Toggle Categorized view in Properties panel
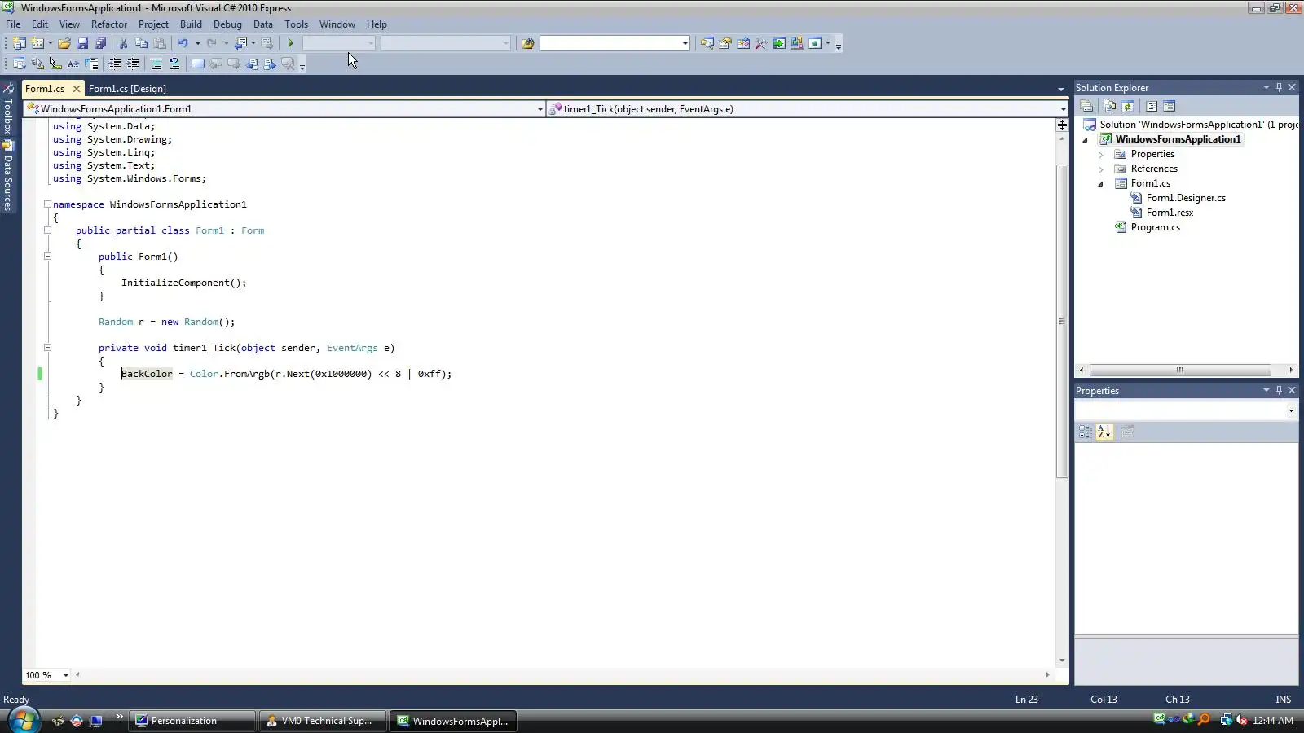This screenshot has height=733, width=1304. 1086,432
